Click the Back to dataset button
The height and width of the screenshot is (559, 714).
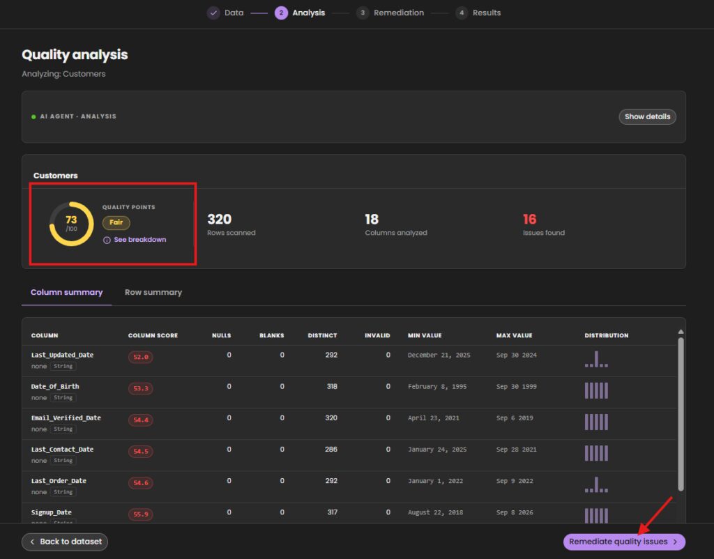[x=65, y=542]
